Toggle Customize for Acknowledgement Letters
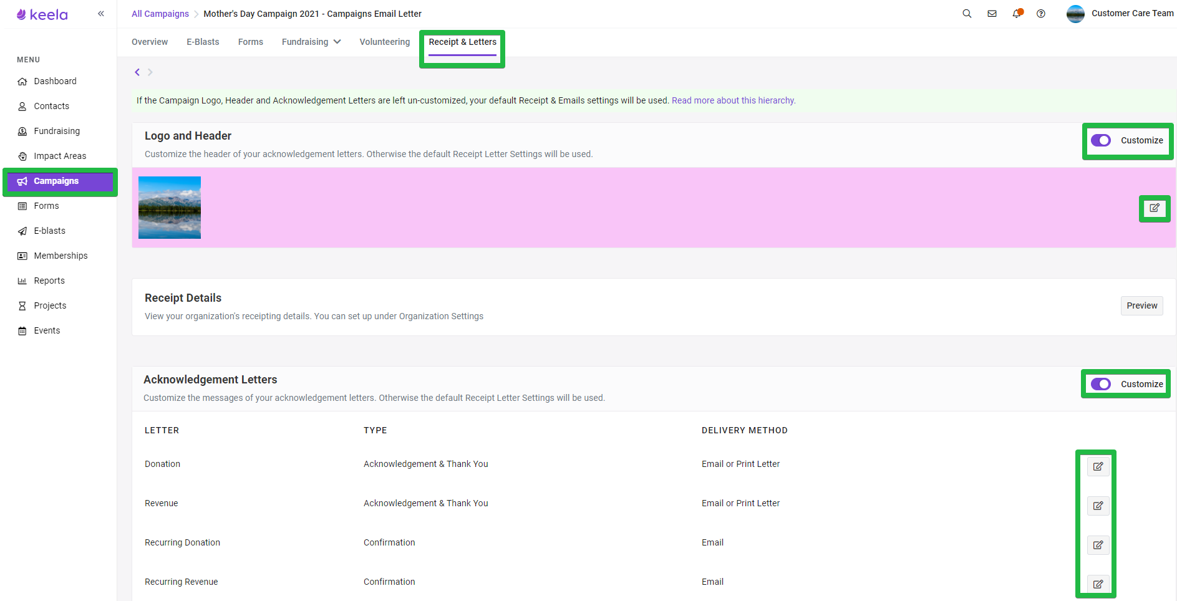Image resolution: width=1177 pixels, height=601 pixels. (1101, 384)
